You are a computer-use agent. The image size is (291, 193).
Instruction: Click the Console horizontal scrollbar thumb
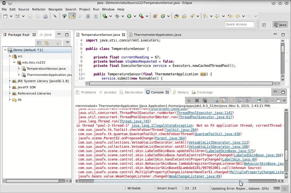(171, 181)
